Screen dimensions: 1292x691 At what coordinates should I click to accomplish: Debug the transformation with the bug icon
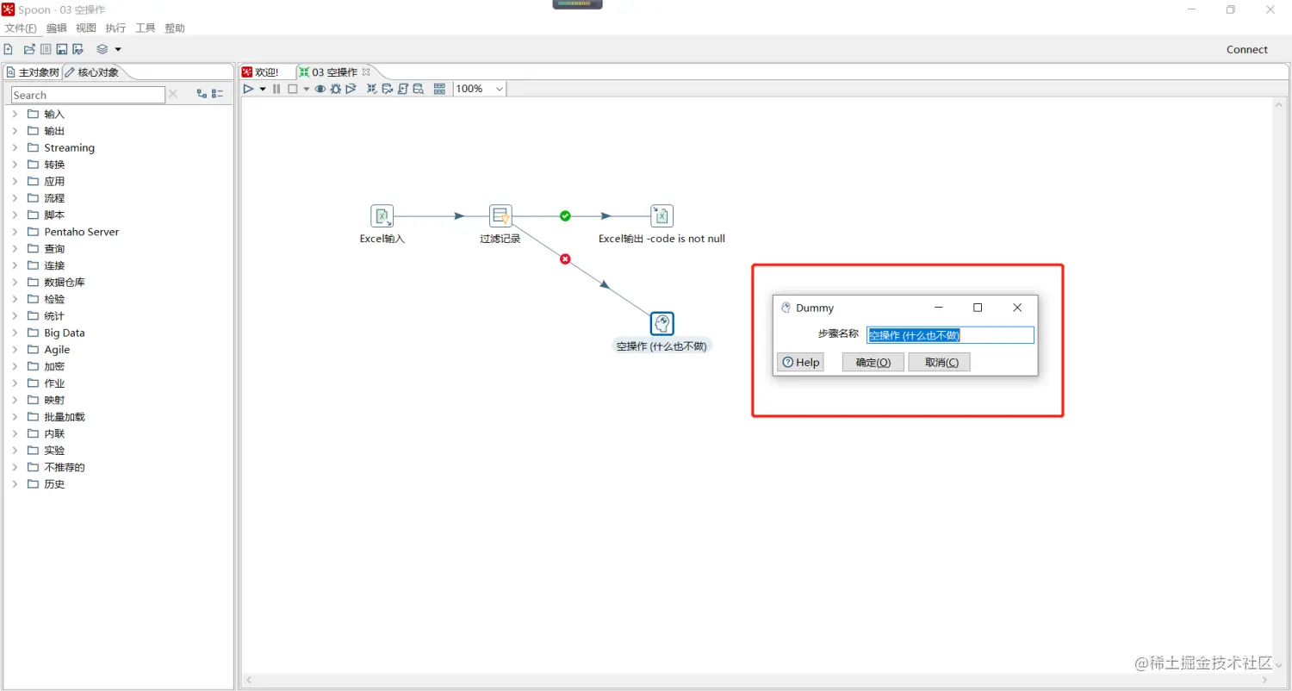tap(336, 89)
